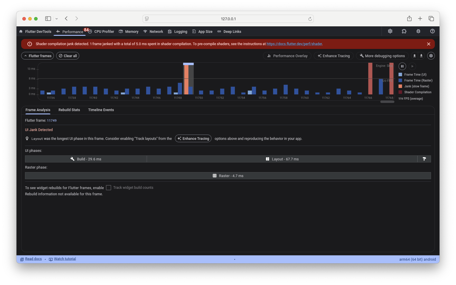Go back in Safari
This screenshot has width=456, height=285.
tap(66, 18)
